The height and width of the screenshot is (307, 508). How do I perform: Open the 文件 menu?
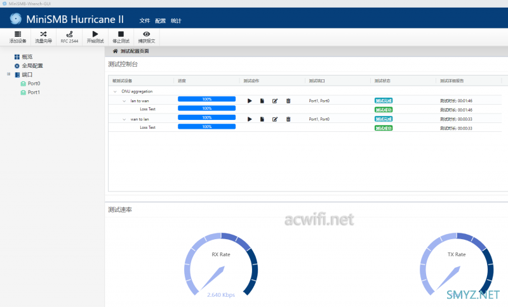coord(145,21)
